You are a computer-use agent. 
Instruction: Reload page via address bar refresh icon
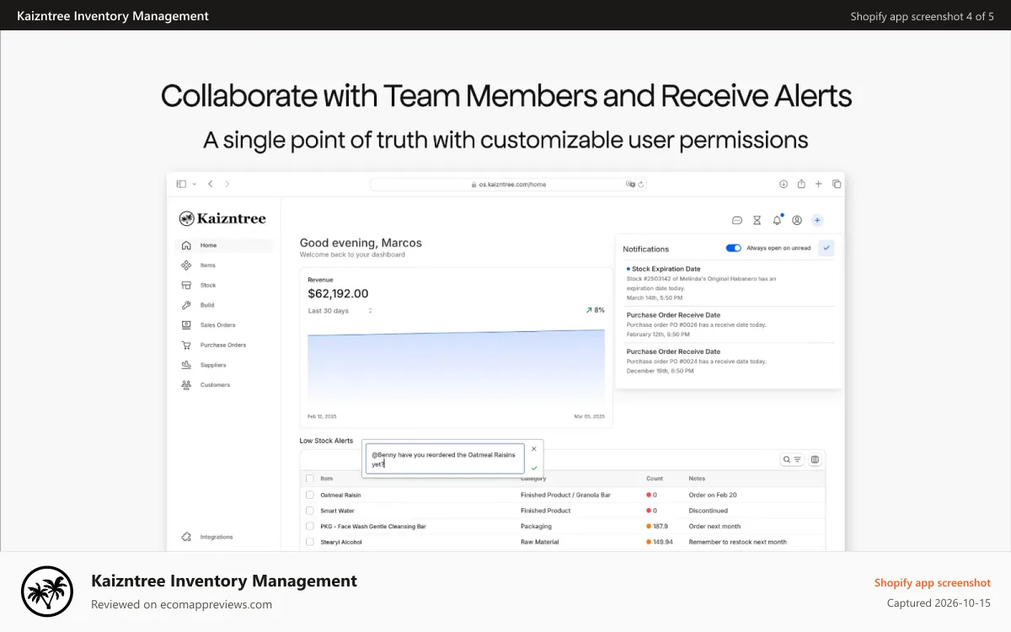point(641,184)
